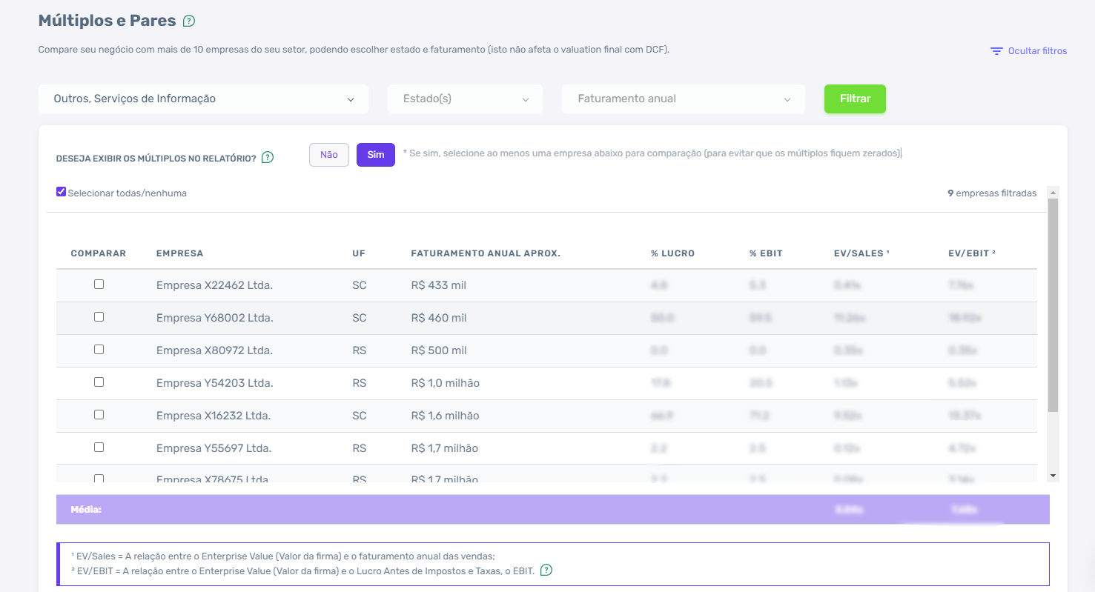Click the scrollbar down arrow on the table
The width and height of the screenshot is (1095, 592).
click(1053, 476)
